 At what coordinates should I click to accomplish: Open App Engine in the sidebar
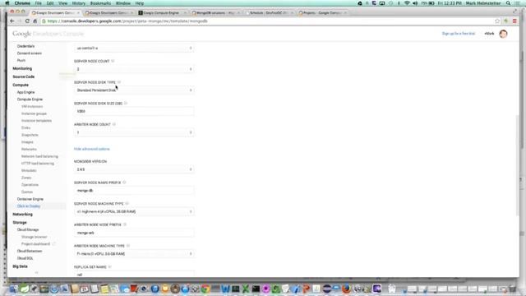coord(25,92)
